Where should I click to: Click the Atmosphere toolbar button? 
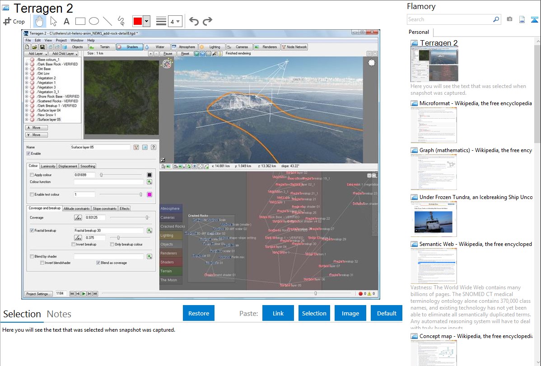pos(184,47)
